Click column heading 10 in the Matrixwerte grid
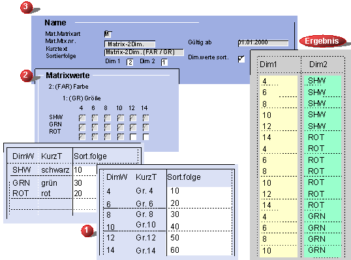Viewport: 351px width, 260px height. [119, 108]
